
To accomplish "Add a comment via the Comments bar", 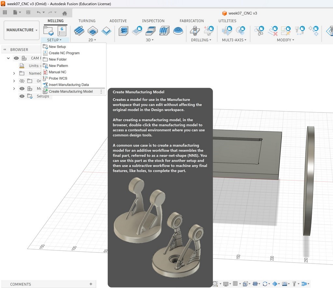I will tap(91, 284).
